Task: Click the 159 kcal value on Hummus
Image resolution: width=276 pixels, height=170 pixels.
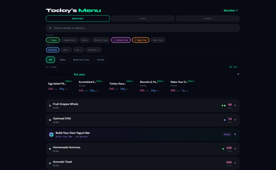Action: coord(229,148)
